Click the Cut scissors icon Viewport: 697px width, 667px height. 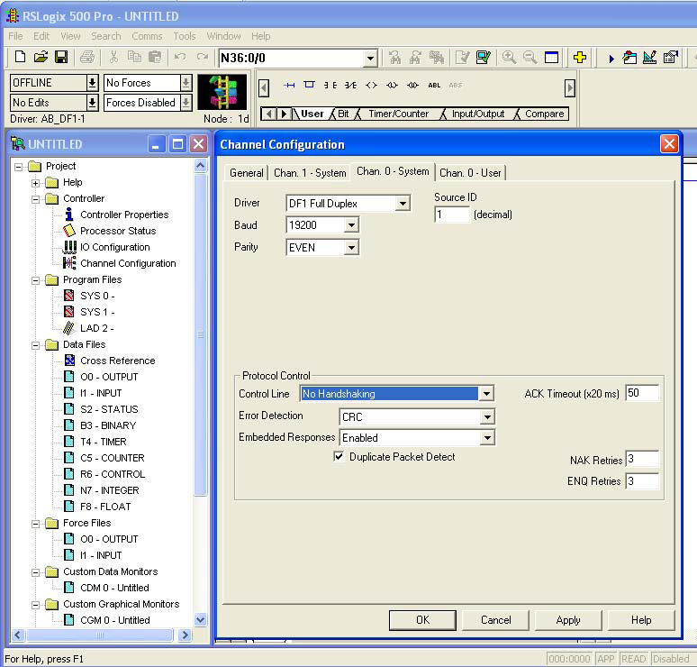coord(113,57)
